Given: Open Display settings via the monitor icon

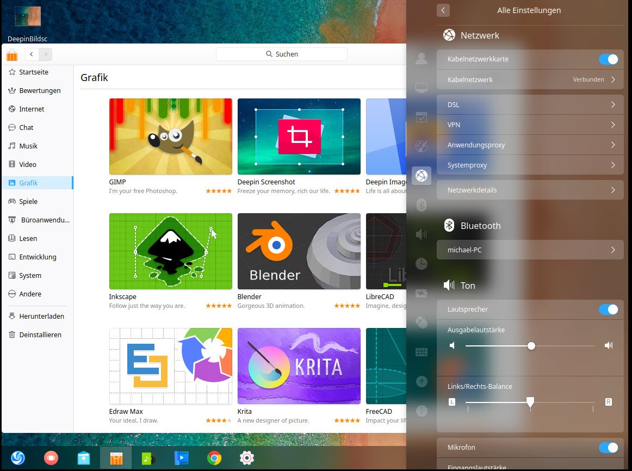Looking at the screenshot, I should tap(421, 88).
